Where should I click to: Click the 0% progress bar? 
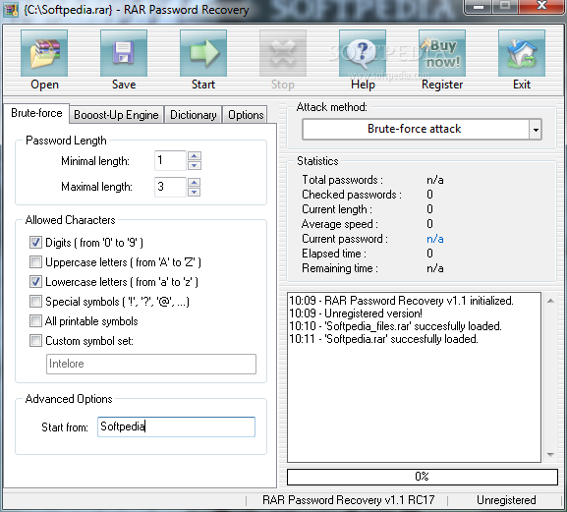(423, 477)
